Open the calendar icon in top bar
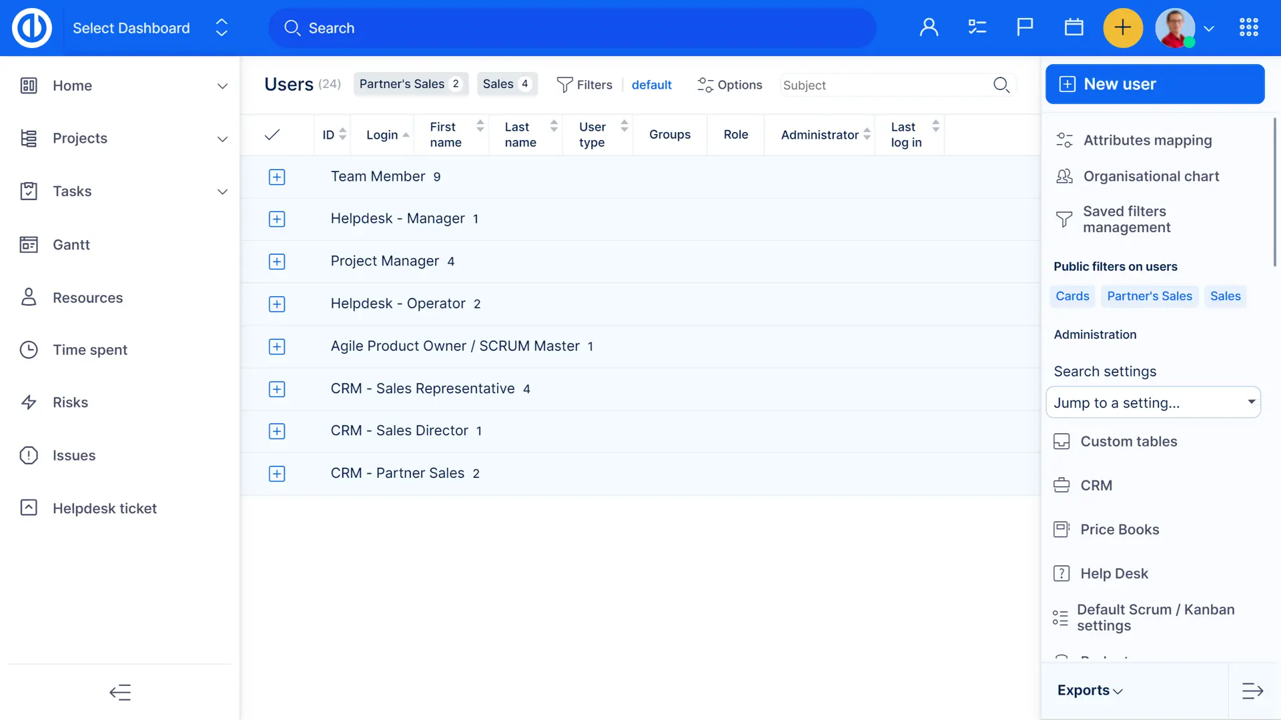 tap(1074, 28)
